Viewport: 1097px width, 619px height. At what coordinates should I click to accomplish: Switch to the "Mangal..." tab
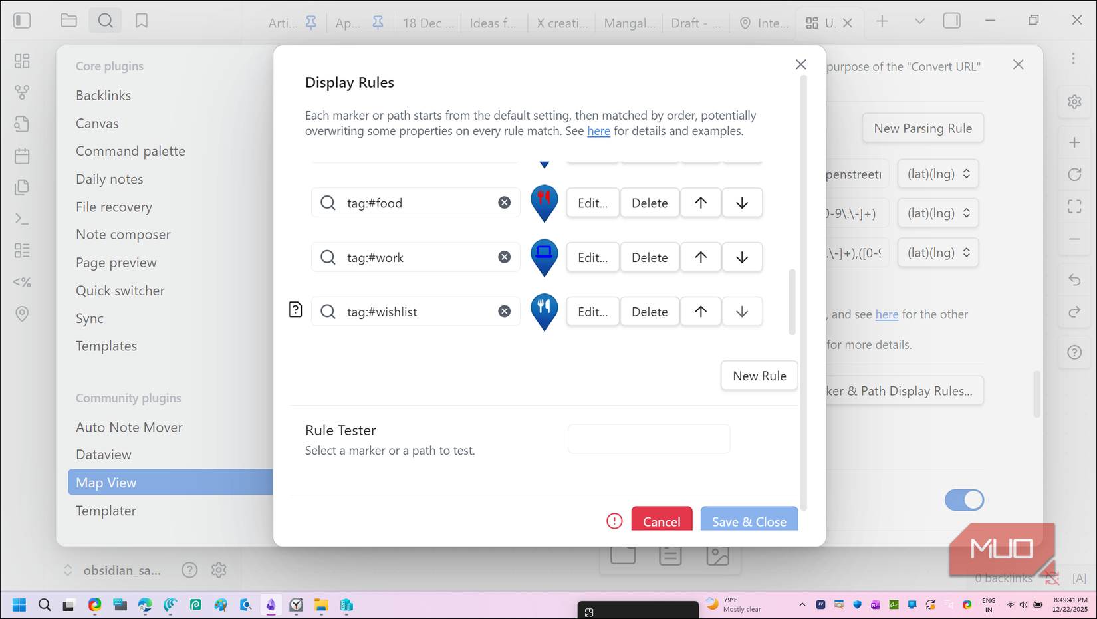click(629, 23)
